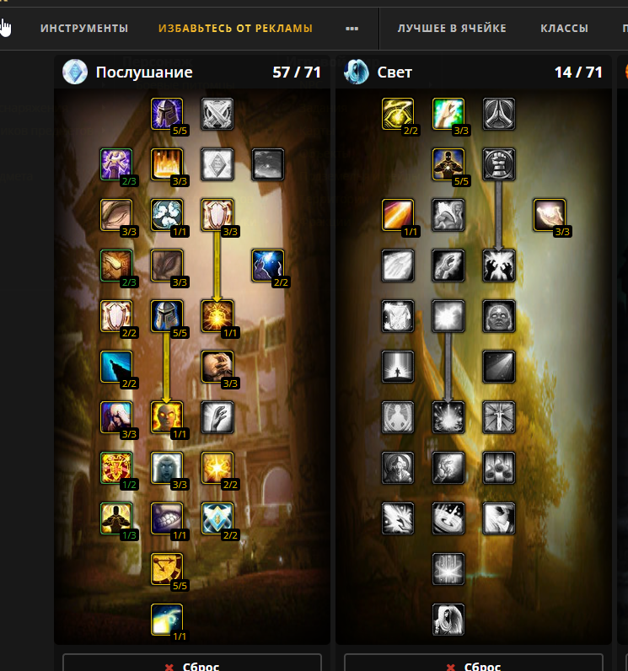Screen dimensions: 628x671
Task: Select the praying figure 1/3 talent
Action: tap(116, 518)
